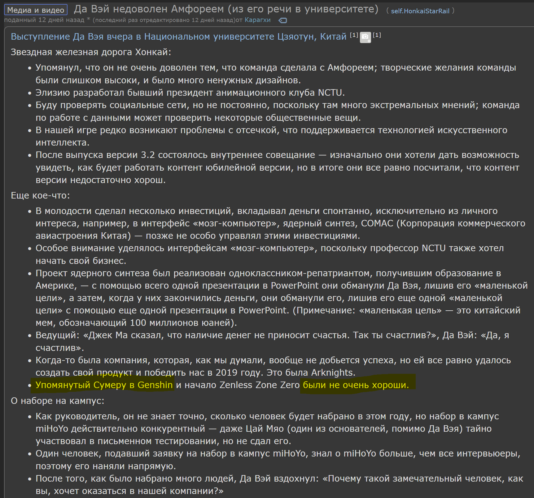Click the text 'последний раз отредактировано 12 дней назад'
The height and width of the screenshot is (498, 534).
point(164,20)
